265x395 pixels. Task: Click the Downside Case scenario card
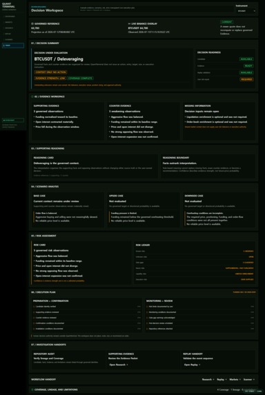[x=219, y=210]
